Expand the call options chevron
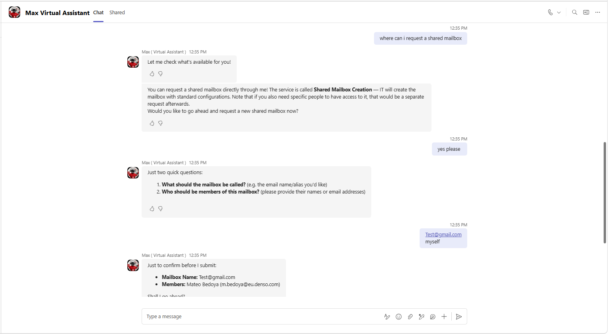 pyautogui.click(x=559, y=13)
